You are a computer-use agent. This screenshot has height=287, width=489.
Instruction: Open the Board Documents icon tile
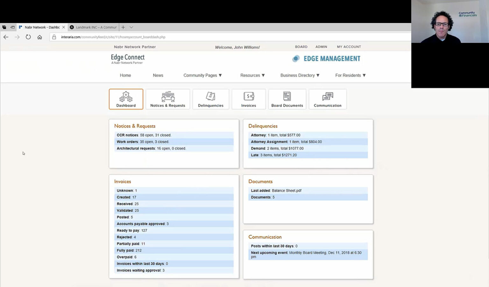(287, 99)
